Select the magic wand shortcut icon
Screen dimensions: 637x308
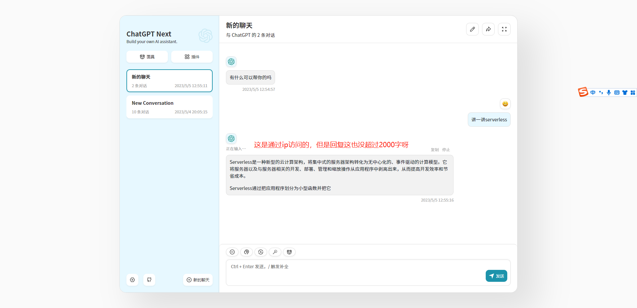coord(275,252)
